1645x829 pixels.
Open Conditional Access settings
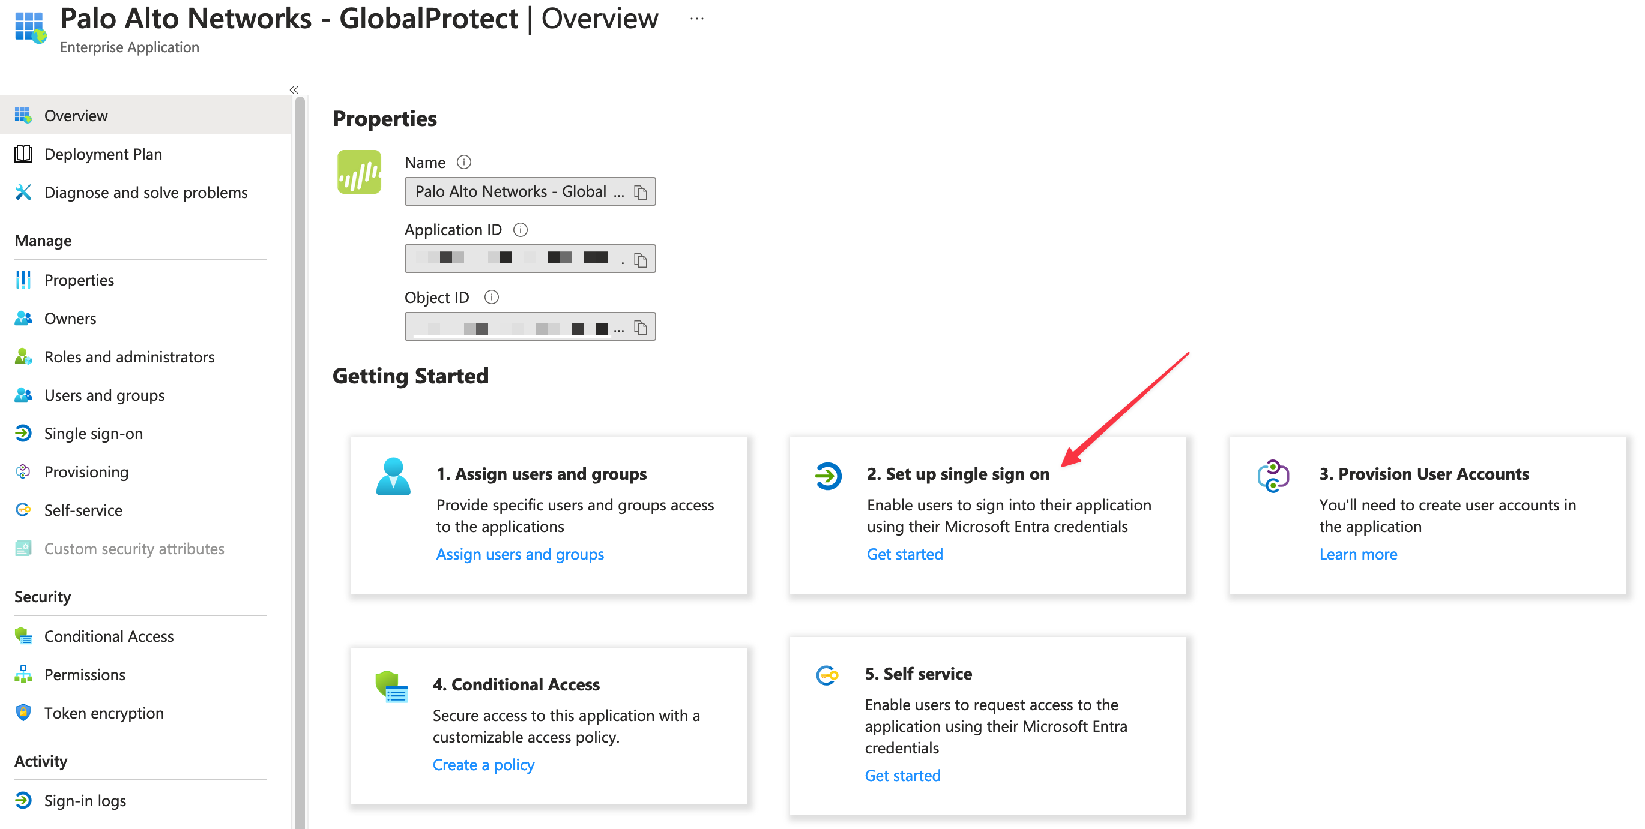tap(109, 636)
